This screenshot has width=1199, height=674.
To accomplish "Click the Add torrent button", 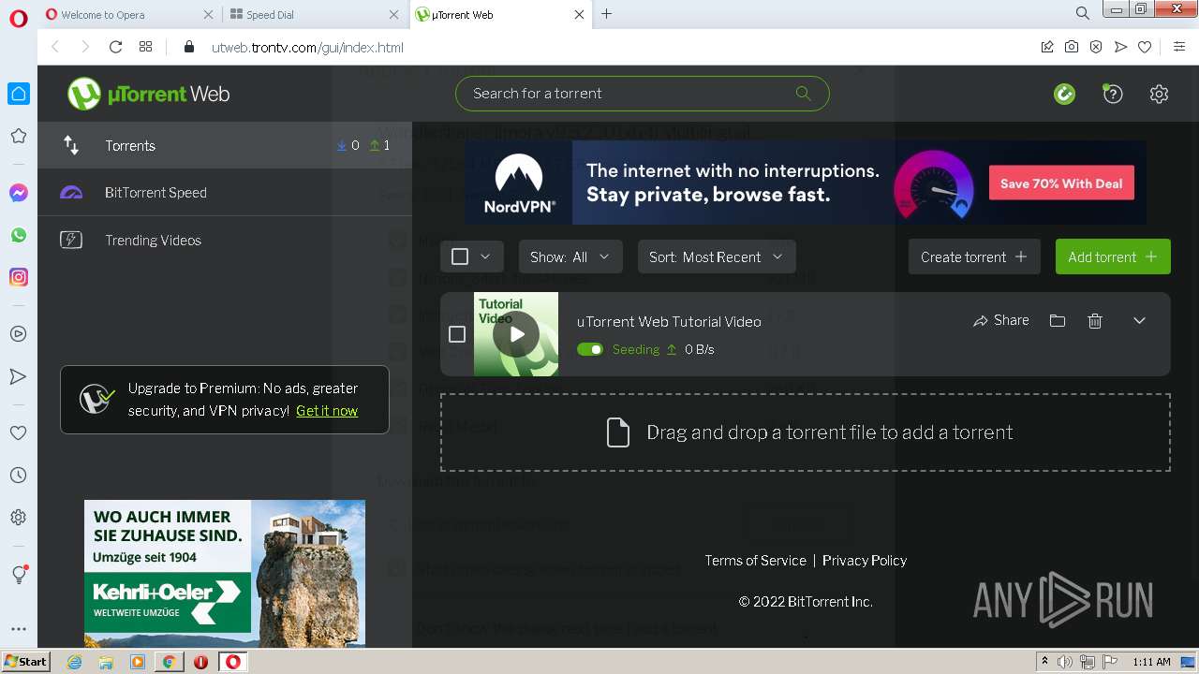I will pos(1113,256).
